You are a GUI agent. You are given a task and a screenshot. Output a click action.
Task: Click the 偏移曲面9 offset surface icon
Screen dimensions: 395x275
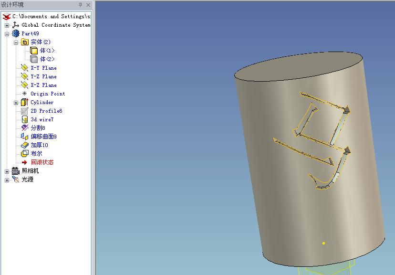pyautogui.click(x=24, y=137)
